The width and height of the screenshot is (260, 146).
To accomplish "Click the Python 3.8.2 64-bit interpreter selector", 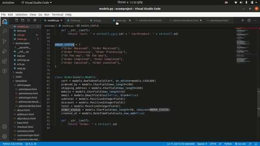I will pyautogui.click(x=13, y=144).
